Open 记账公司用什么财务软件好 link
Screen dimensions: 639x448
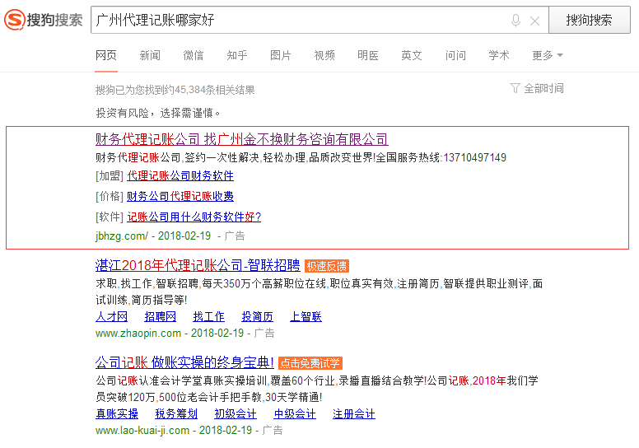(194, 217)
